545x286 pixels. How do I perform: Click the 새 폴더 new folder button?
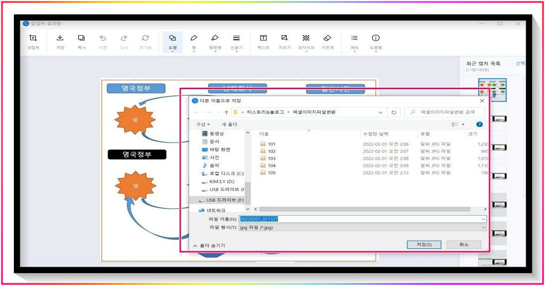[x=229, y=124]
